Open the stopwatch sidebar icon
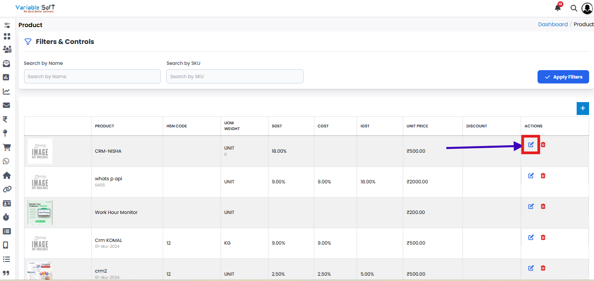Screen dimensions: 594x281 (6, 217)
